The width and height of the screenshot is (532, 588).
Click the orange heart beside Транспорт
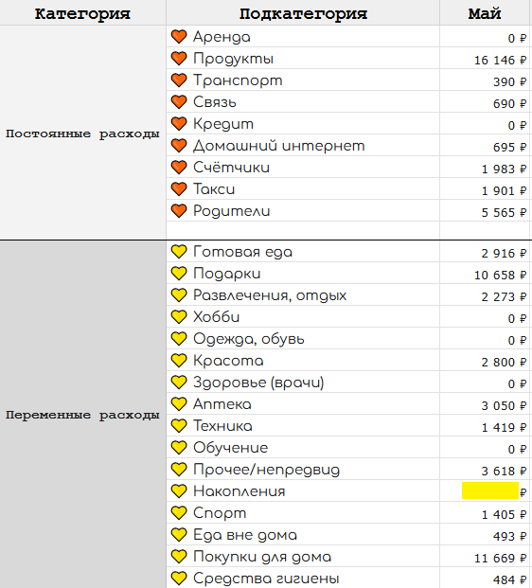pos(179,80)
